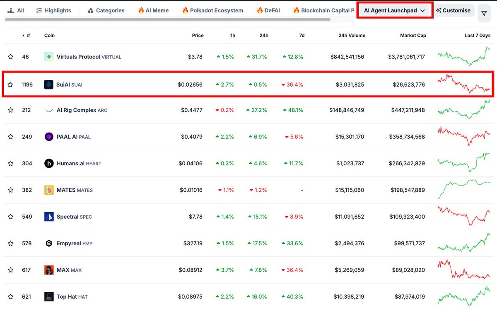Star Spectral as favorite

[x=10, y=217]
